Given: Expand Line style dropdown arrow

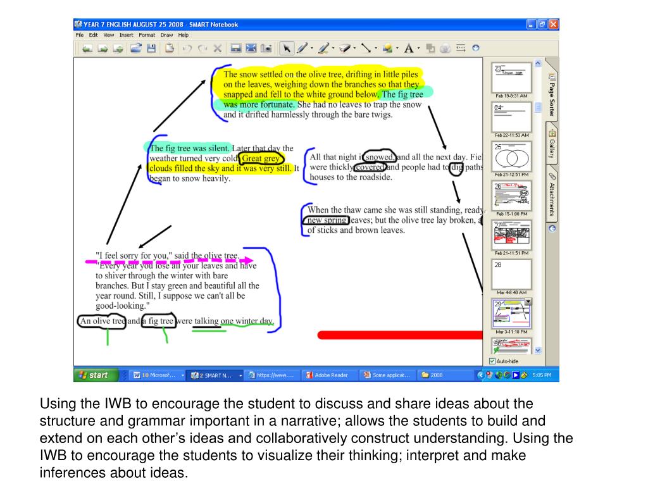Looking at the screenshot, I should point(376,49).
